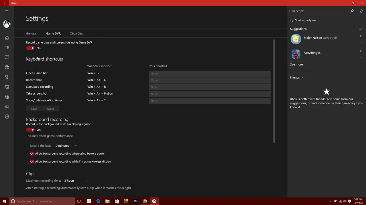Switch to the General settings tab
This screenshot has width=366, height=205.
pos(31,34)
